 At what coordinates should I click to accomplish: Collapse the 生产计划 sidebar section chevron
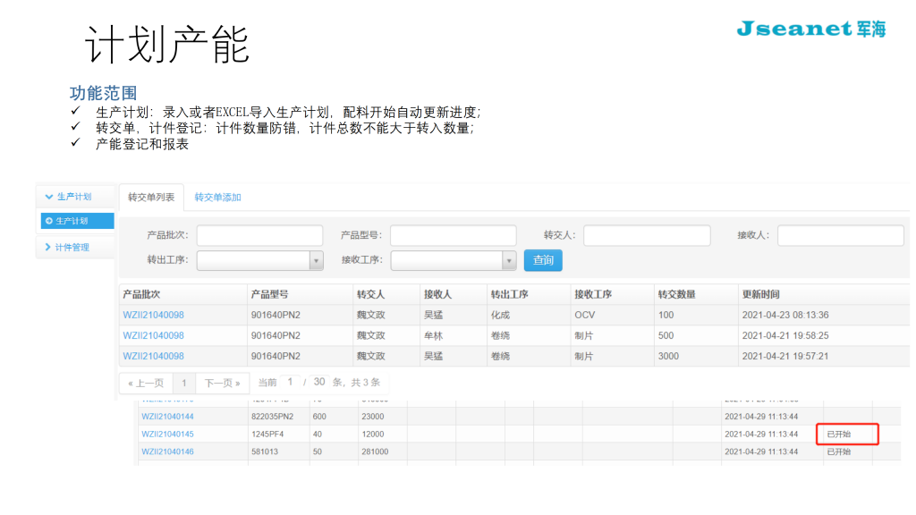pos(49,197)
